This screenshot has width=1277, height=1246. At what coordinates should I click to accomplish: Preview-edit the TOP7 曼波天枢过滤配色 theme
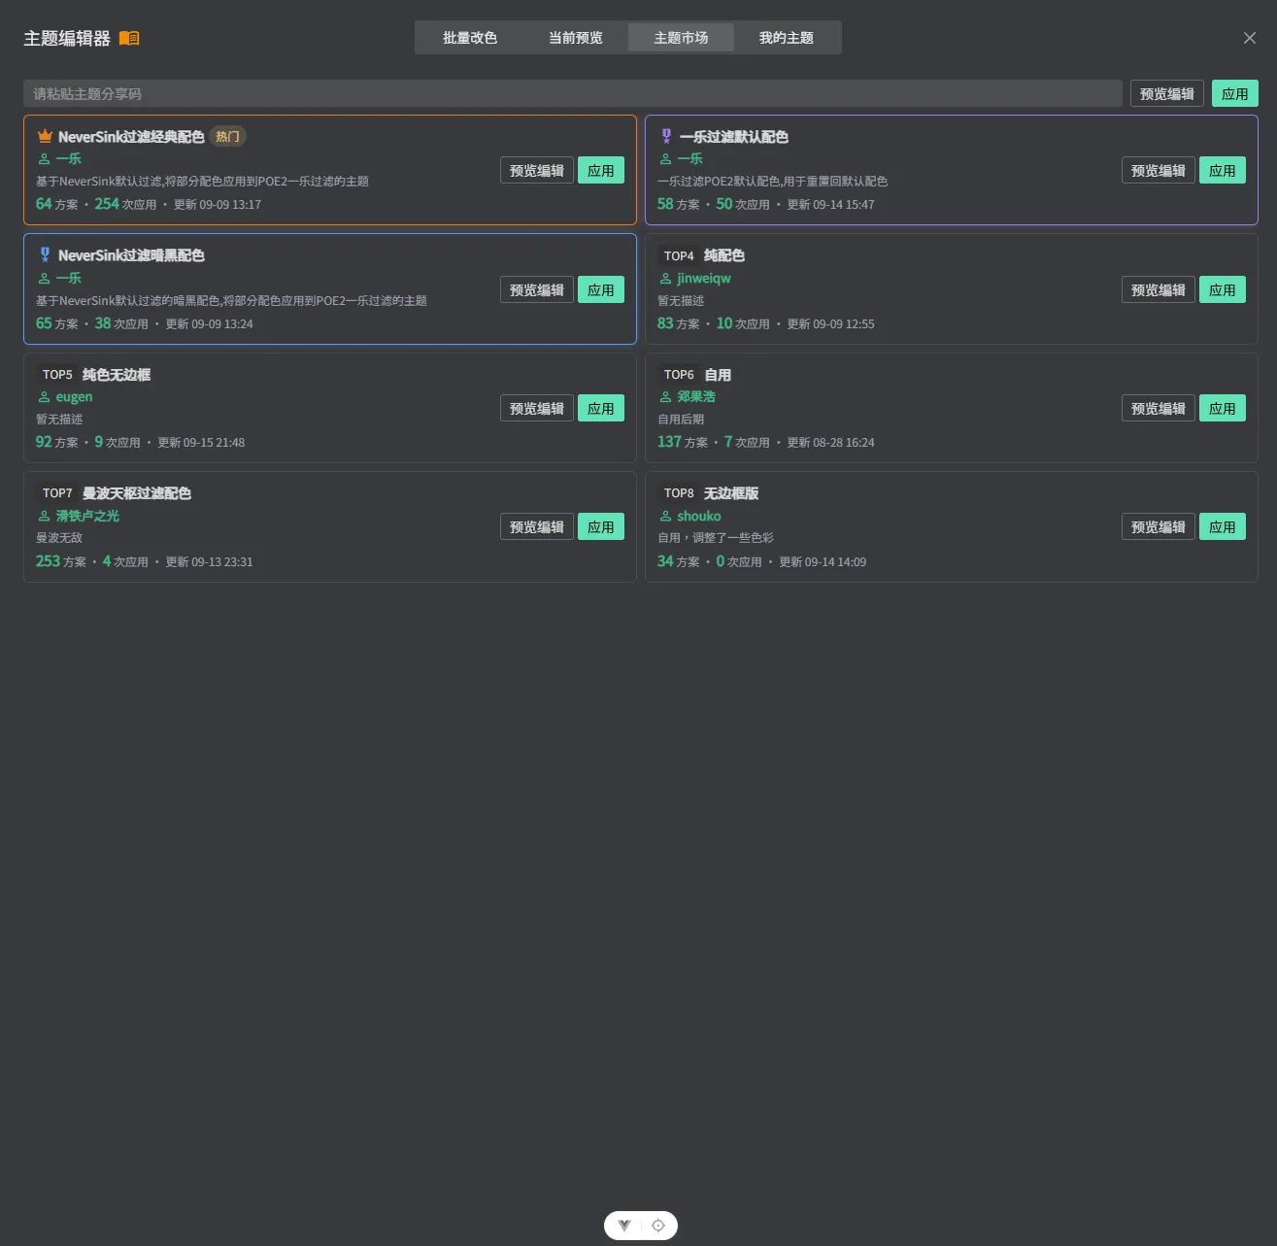point(537,526)
